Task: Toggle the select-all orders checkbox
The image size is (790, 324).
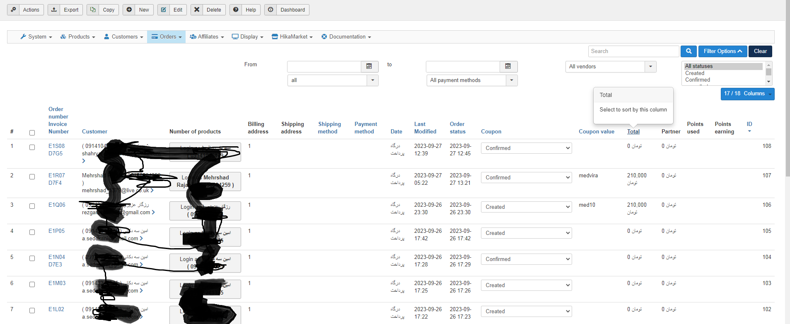Action: (x=32, y=133)
